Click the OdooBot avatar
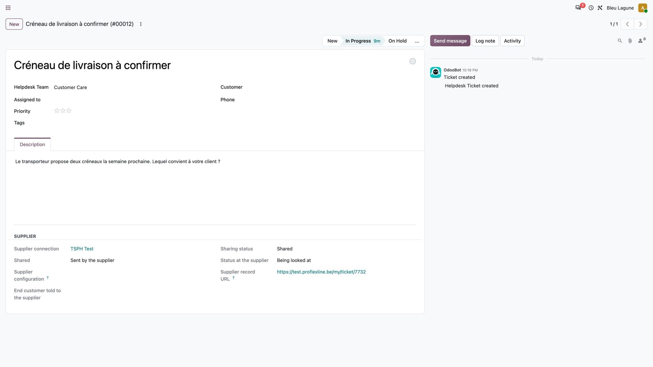 [x=436, y=72]
